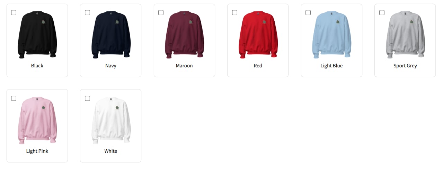Open the light blue sweatshirt image

click(x=331, y=35)
